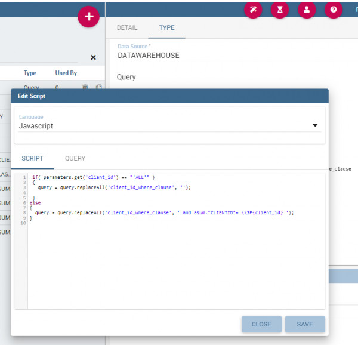Click the DATAWAREHOUSE data source field
The image size is (358, 345).
(237, 56)
